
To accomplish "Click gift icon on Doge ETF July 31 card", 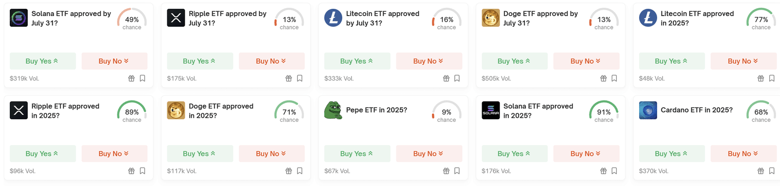I will click(x=604, y=78).
